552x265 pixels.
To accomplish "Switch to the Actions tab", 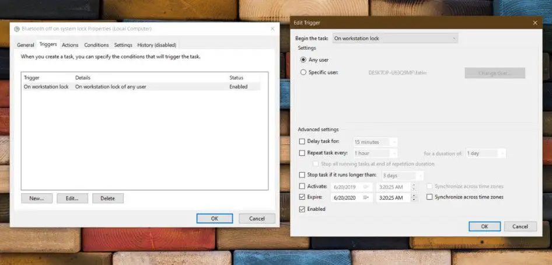I will (70, 45).
